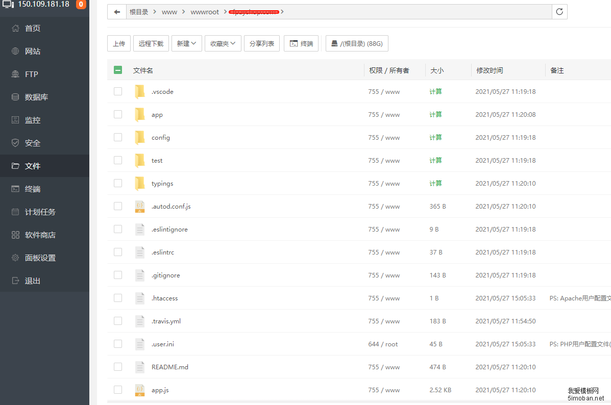Open the 终端 terminal toolbar button

[x=301, y=44]
